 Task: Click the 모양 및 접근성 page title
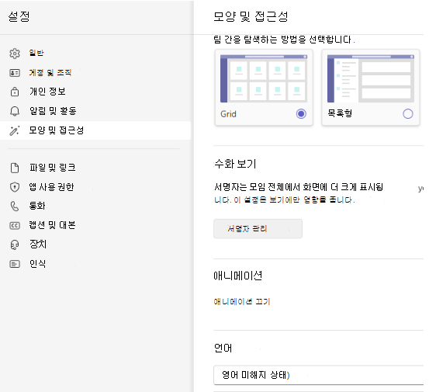[x=251, y=16]
